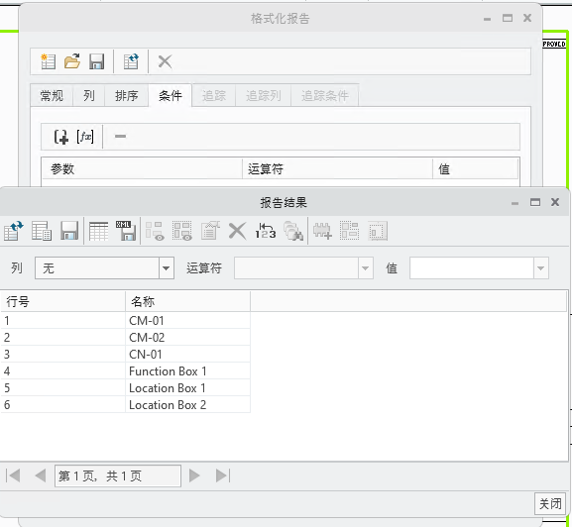Click the renumber 123 rows icon
The height and width of the screenshot is (527, 572).
point(266,231)
